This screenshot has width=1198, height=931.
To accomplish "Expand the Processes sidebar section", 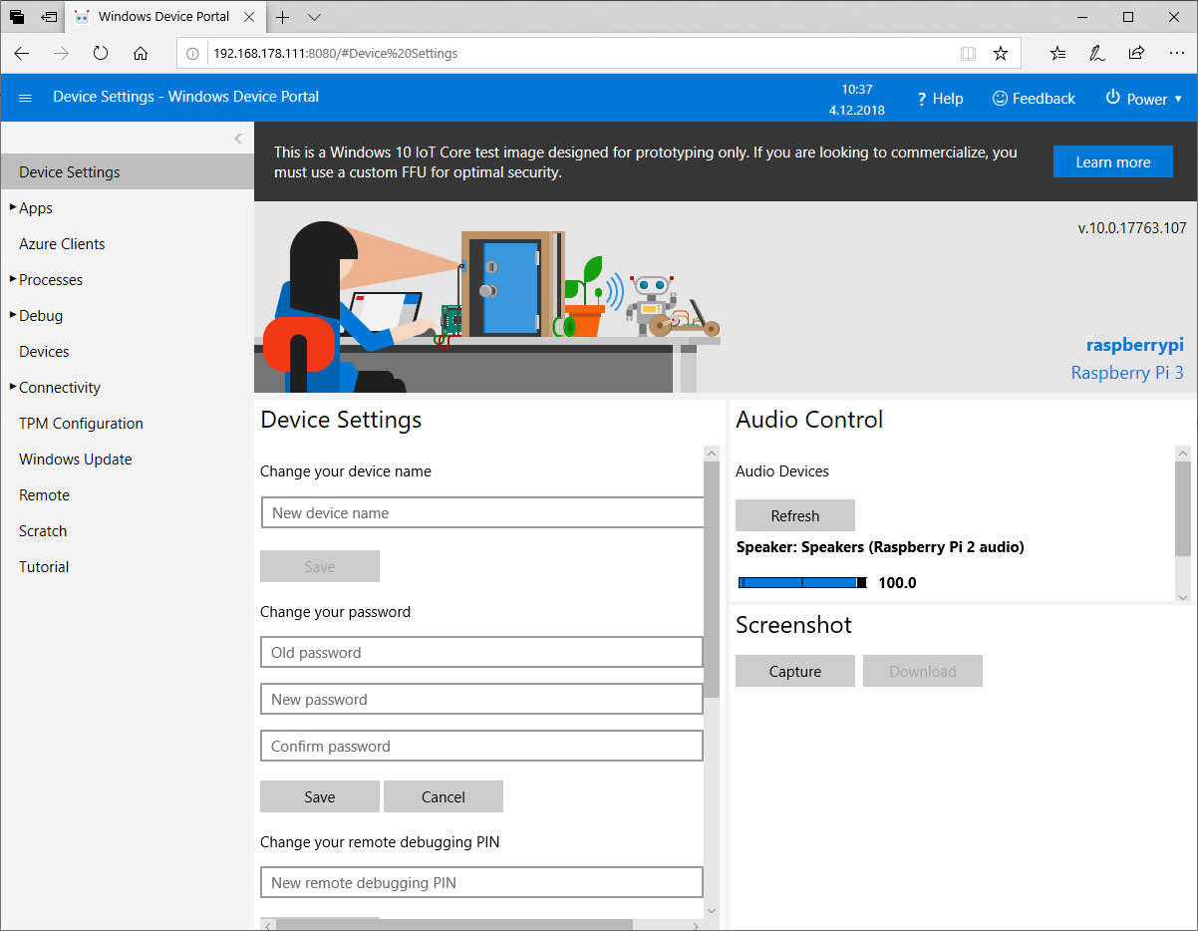I will click(13, 280).
